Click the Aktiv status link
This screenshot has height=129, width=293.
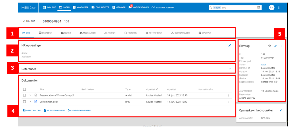pyautogui.click(x=264, y=64)
